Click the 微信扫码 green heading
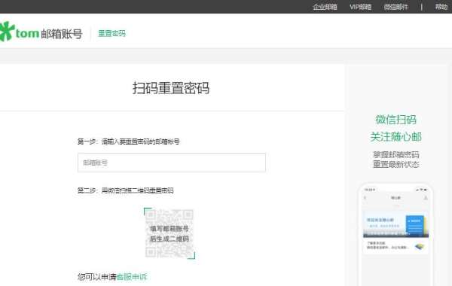452x286 pixels. [x=396, y=120]
